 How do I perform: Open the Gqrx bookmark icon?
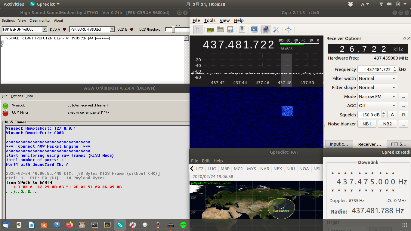click(243, 29)
